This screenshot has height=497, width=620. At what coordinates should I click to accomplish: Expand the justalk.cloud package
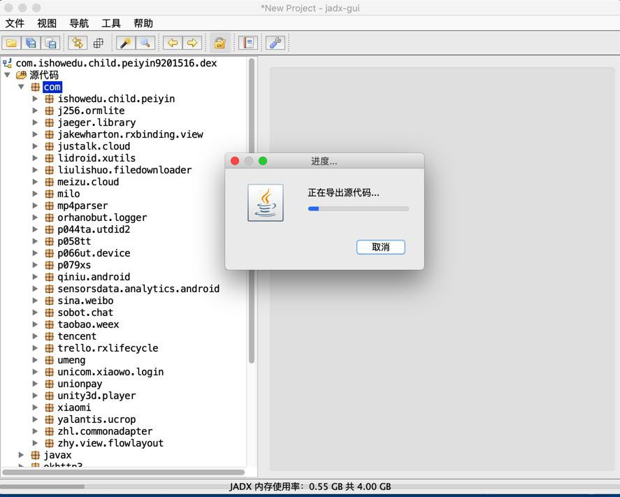coord(35,146)
